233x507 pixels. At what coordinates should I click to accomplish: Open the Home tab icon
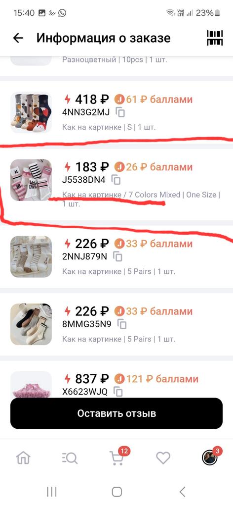[23, 457]
